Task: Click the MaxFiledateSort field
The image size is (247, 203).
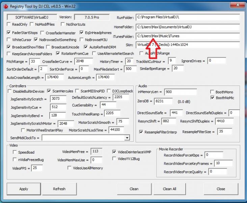Action: pyautogui.click(x=131, y=69)
